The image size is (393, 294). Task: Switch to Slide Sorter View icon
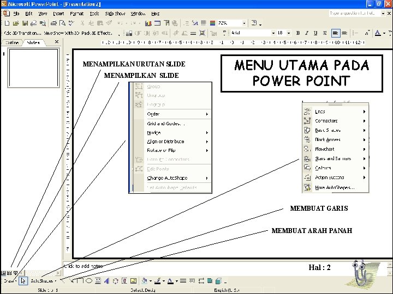9,273
